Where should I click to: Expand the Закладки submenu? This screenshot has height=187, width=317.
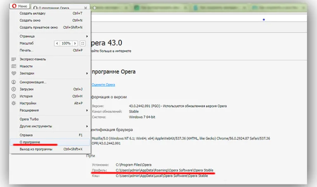[x=50, y=73]
